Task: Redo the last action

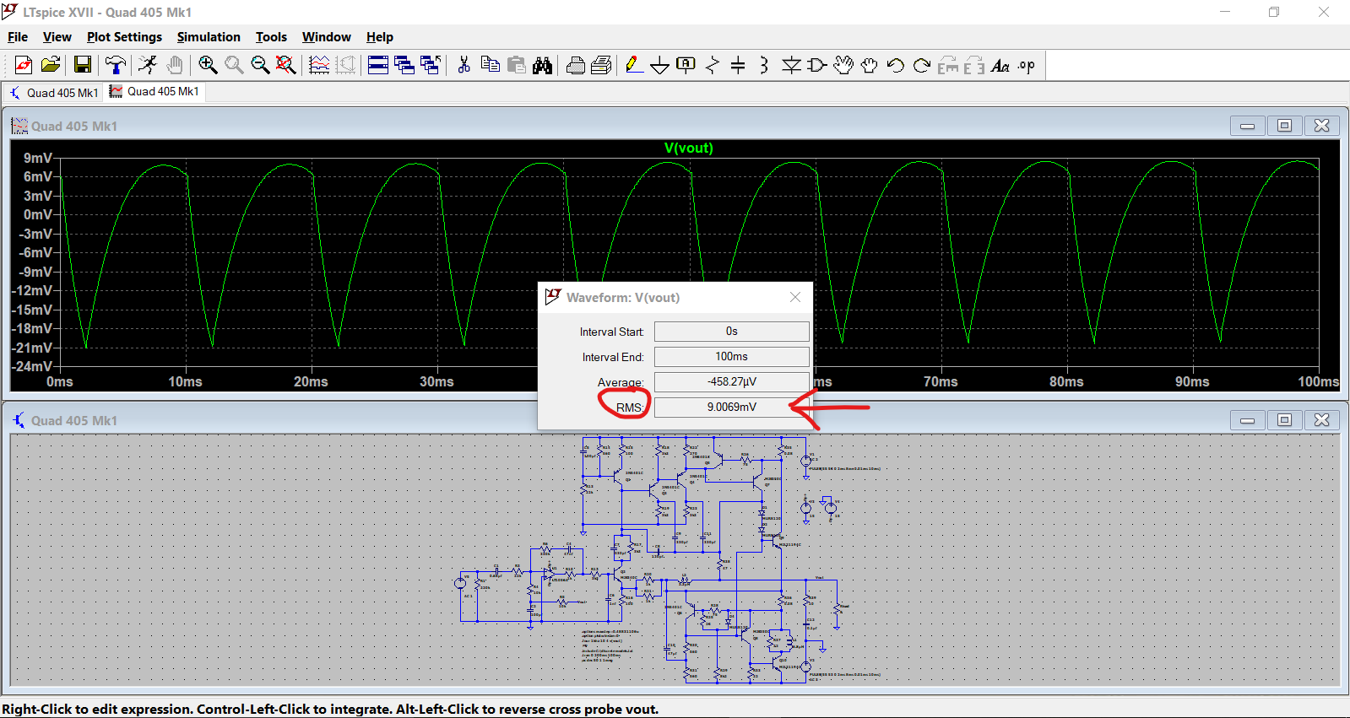Action: click(x=922, y=65)
